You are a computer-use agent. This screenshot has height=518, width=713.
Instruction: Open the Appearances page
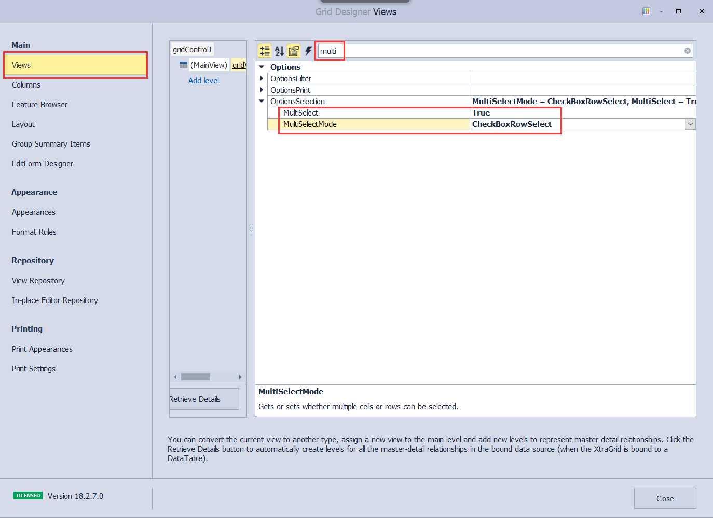click(34, 212)
